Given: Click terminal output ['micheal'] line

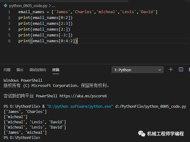Looking at the screenshot, I should point(16,117).
